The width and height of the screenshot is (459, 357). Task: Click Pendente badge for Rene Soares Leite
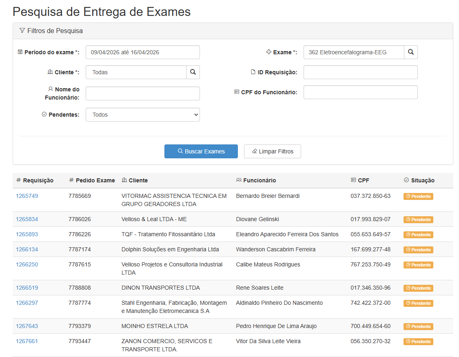tap(418, 288)
